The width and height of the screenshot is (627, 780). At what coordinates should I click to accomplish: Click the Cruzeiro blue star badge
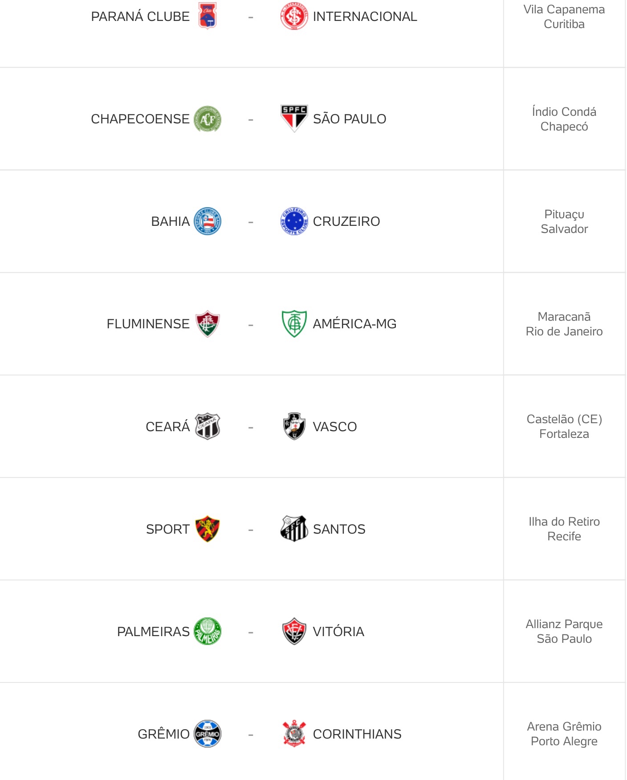294,221
